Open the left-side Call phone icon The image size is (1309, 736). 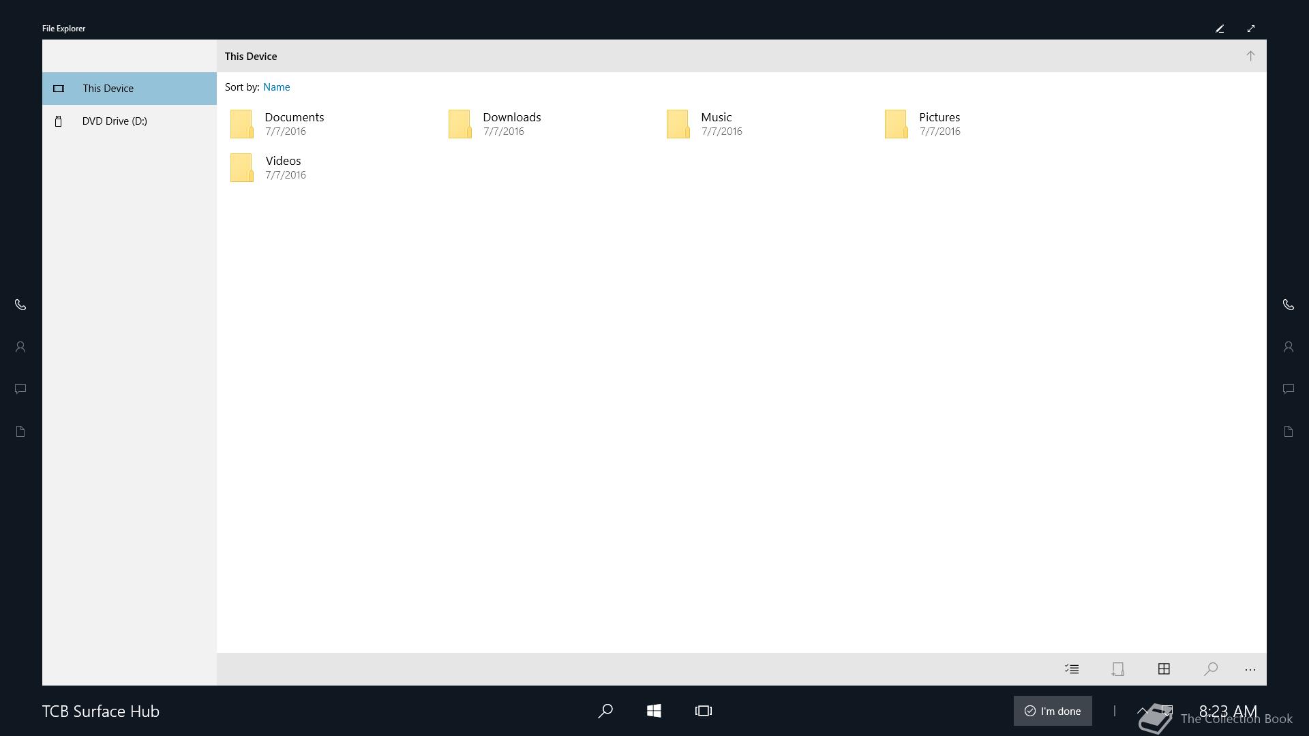[x=20, y=305]
